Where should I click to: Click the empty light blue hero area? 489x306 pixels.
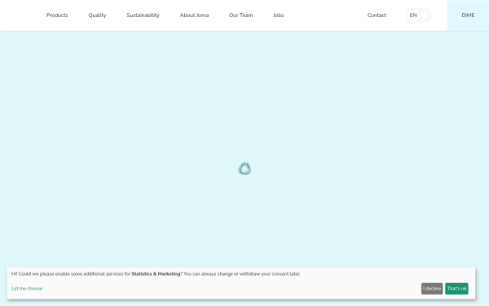tap(244, 94)
